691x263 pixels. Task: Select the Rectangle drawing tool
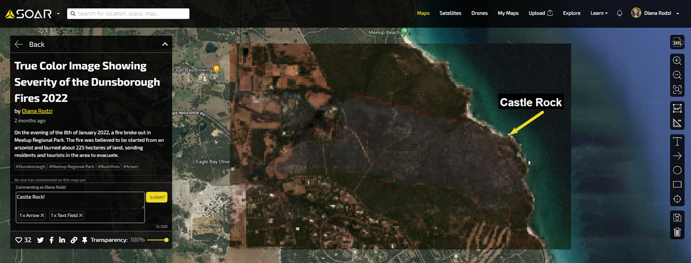point(677,185)
